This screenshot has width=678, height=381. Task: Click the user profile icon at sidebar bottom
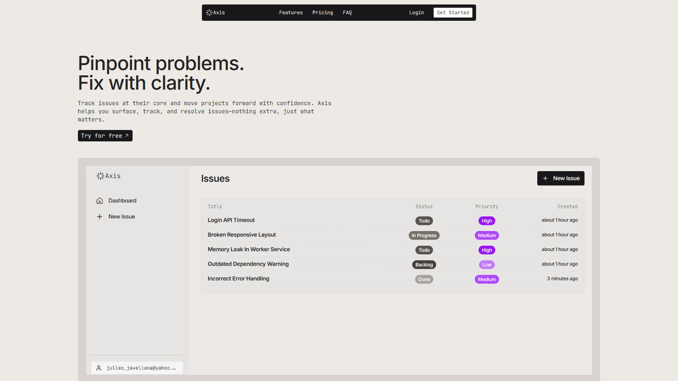(x=99, y=368)
